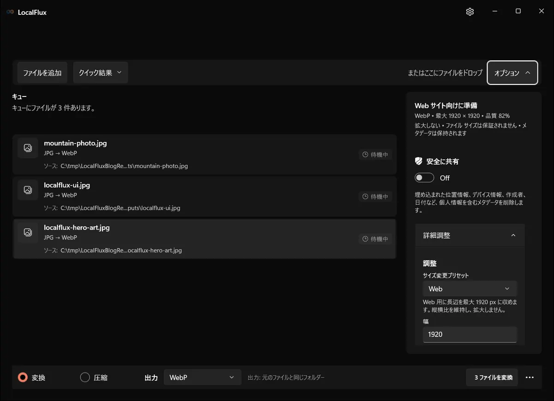Click the 待機中 status badge for localflux-hero-art.jpg
This screenshot has height=401, width=554.
(x=375, y=239)
